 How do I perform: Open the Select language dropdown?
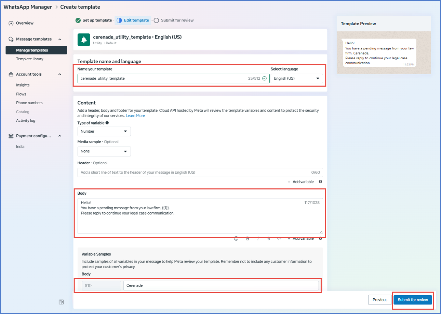pos(297,78)
